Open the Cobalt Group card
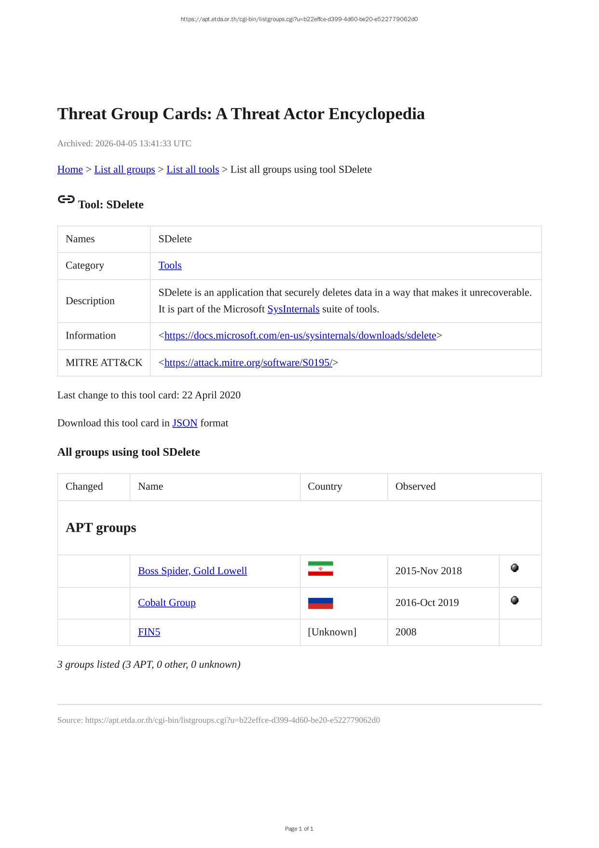Viewport: 599px width, 848px height. tap(167, 603)
